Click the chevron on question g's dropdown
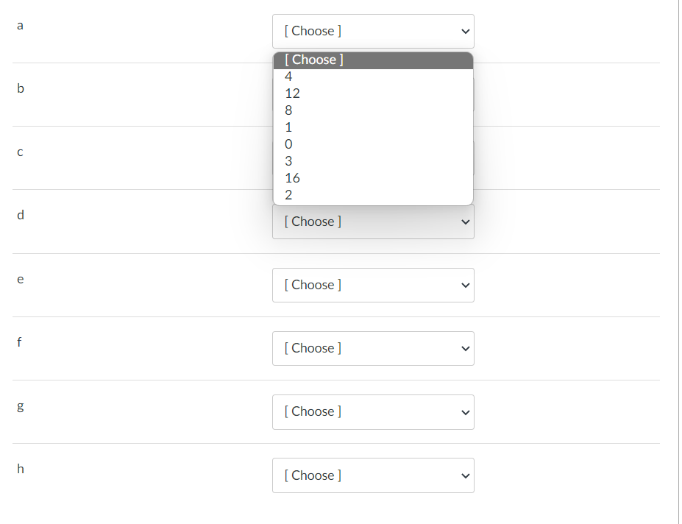Screen dimensions: 682x524 pos(463,411)
